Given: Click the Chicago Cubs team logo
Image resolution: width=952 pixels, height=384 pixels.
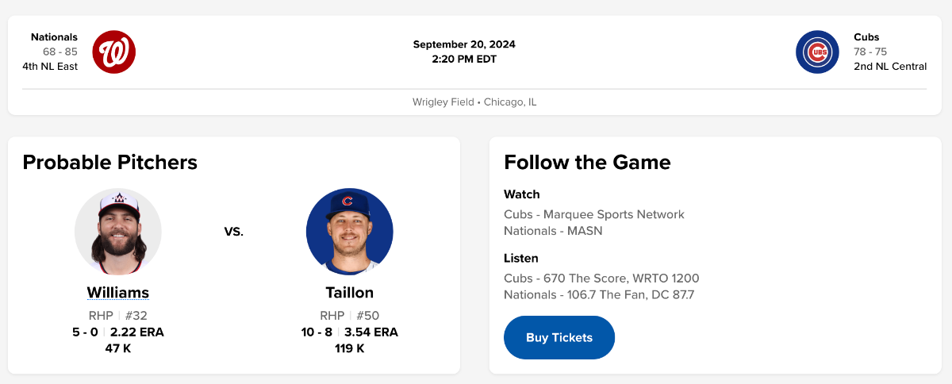Looking at the screenshot, I should [817, 52].
